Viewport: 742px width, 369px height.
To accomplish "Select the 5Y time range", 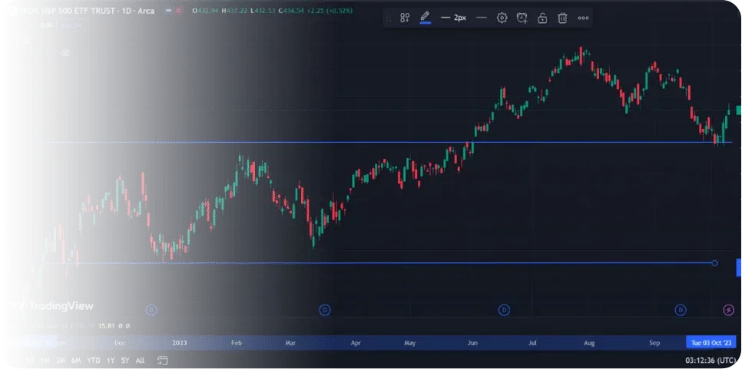I will coord(125,361).
